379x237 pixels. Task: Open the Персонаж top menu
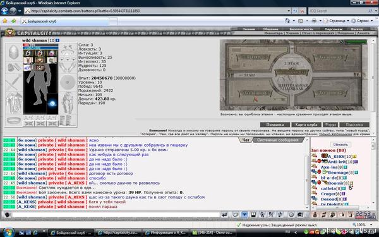click(x=334, y=29)
